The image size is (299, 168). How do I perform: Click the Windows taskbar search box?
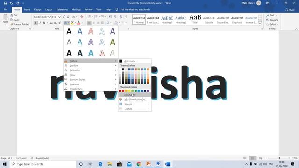(x=43, y=164)
